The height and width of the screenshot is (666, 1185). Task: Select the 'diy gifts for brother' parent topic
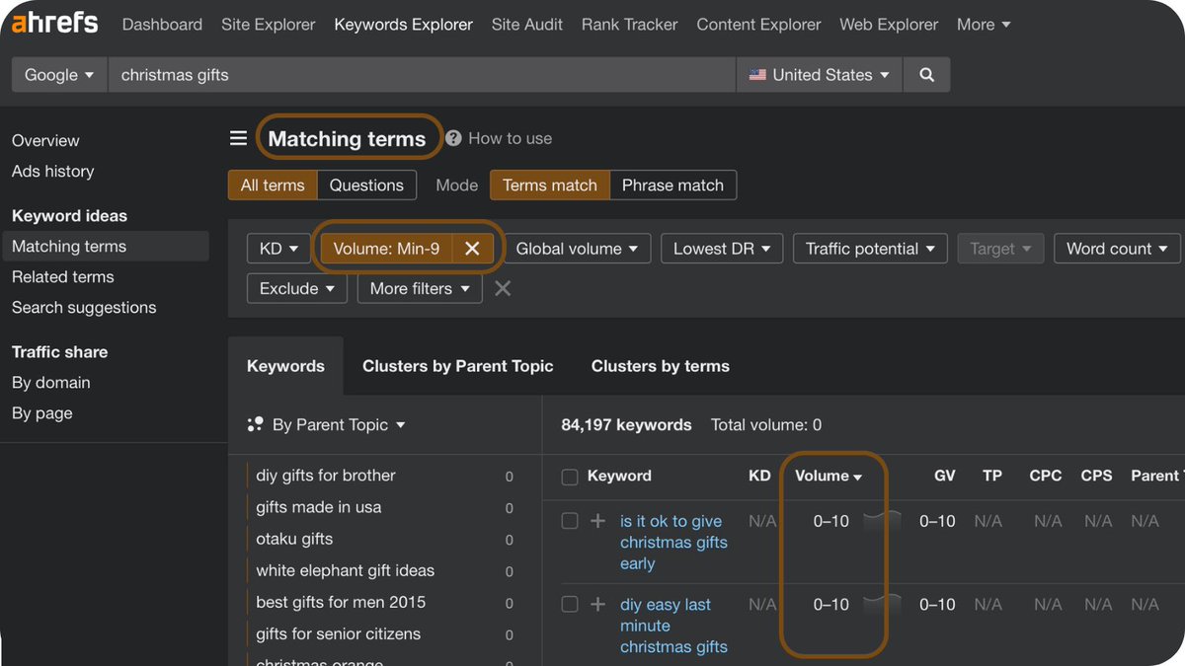[326, 476]
